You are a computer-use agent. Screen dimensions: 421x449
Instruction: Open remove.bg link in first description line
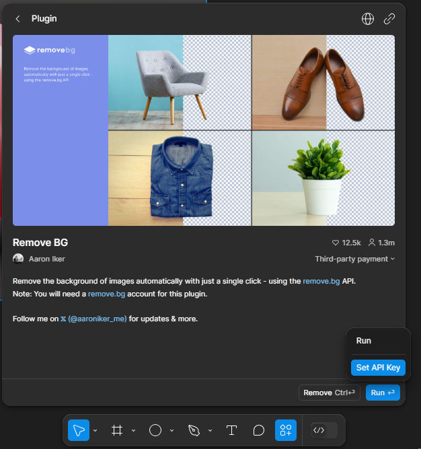tap(321, 281)
